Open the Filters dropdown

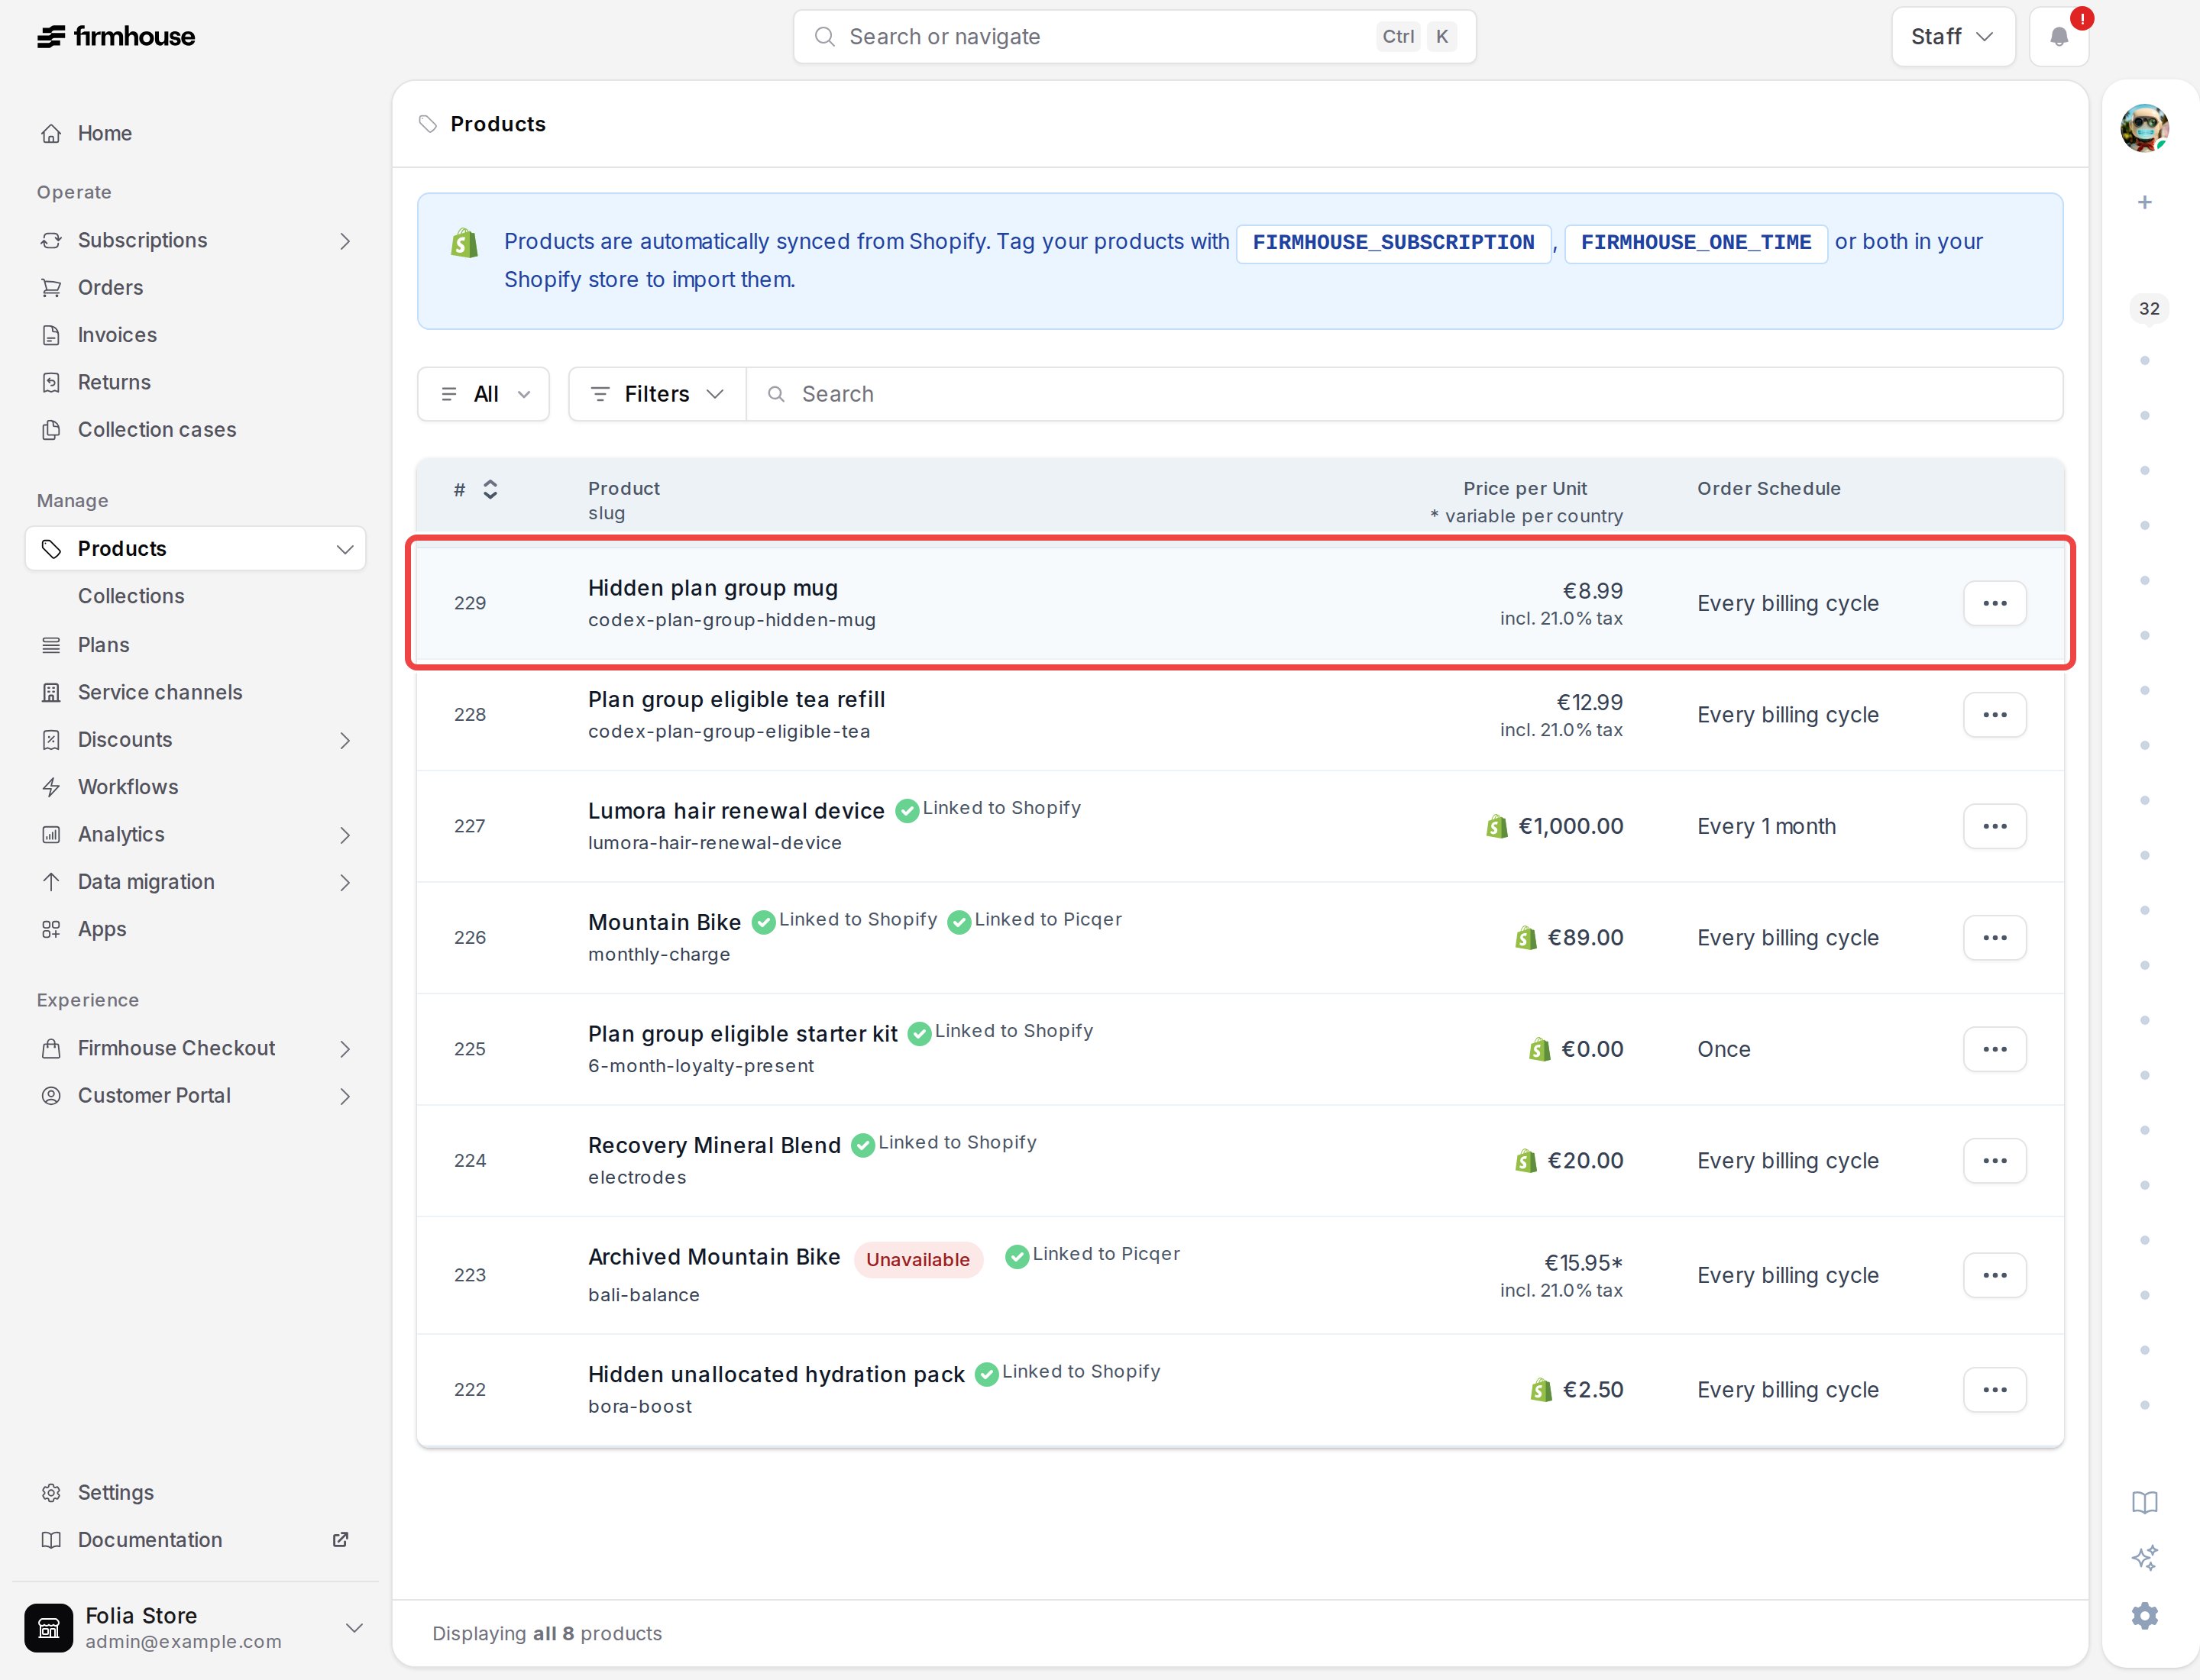pyautogui.click(x=657, y=394)
